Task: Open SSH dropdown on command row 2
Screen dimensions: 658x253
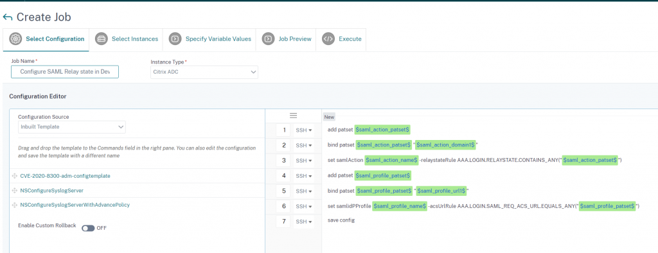Action: pos(304,146)
